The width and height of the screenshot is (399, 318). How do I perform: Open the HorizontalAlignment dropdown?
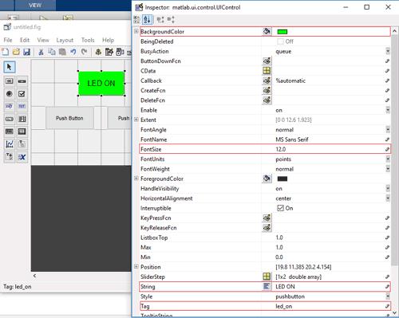[x=388, y=198]
